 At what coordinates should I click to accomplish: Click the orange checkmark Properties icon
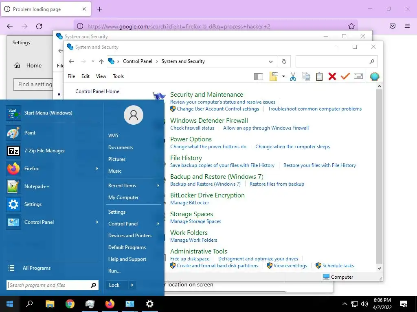pyautogui.click(x=345, y=76)
